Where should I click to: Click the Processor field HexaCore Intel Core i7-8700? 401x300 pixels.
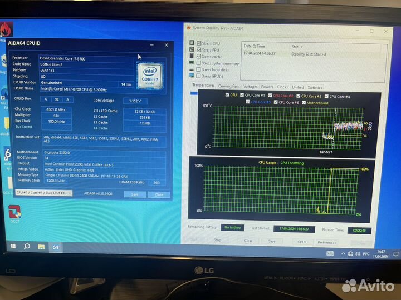[86, 58]
